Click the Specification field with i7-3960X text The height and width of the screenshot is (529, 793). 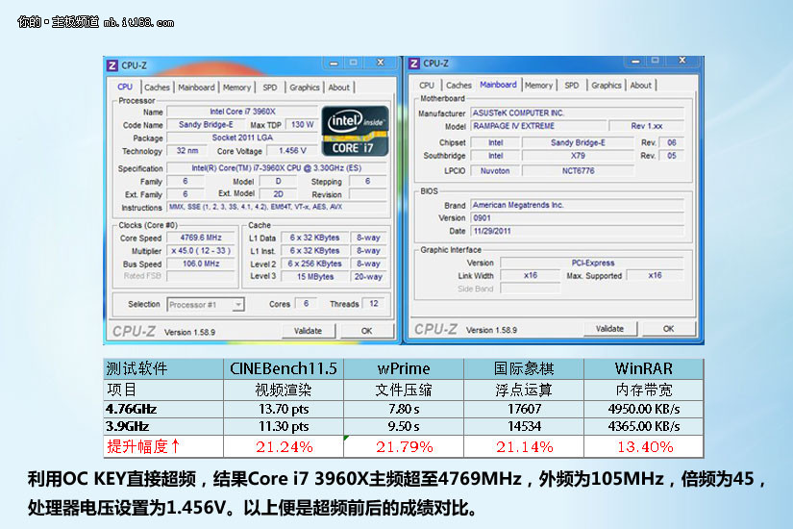(x=277, y=168)
